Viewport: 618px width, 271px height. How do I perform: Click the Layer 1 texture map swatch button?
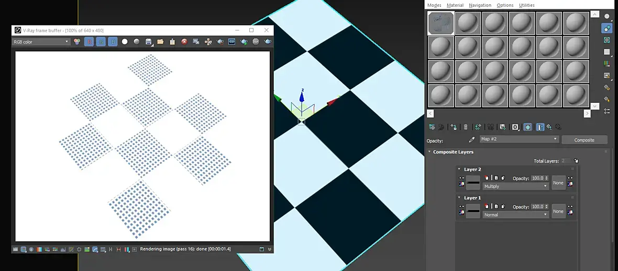473,211
